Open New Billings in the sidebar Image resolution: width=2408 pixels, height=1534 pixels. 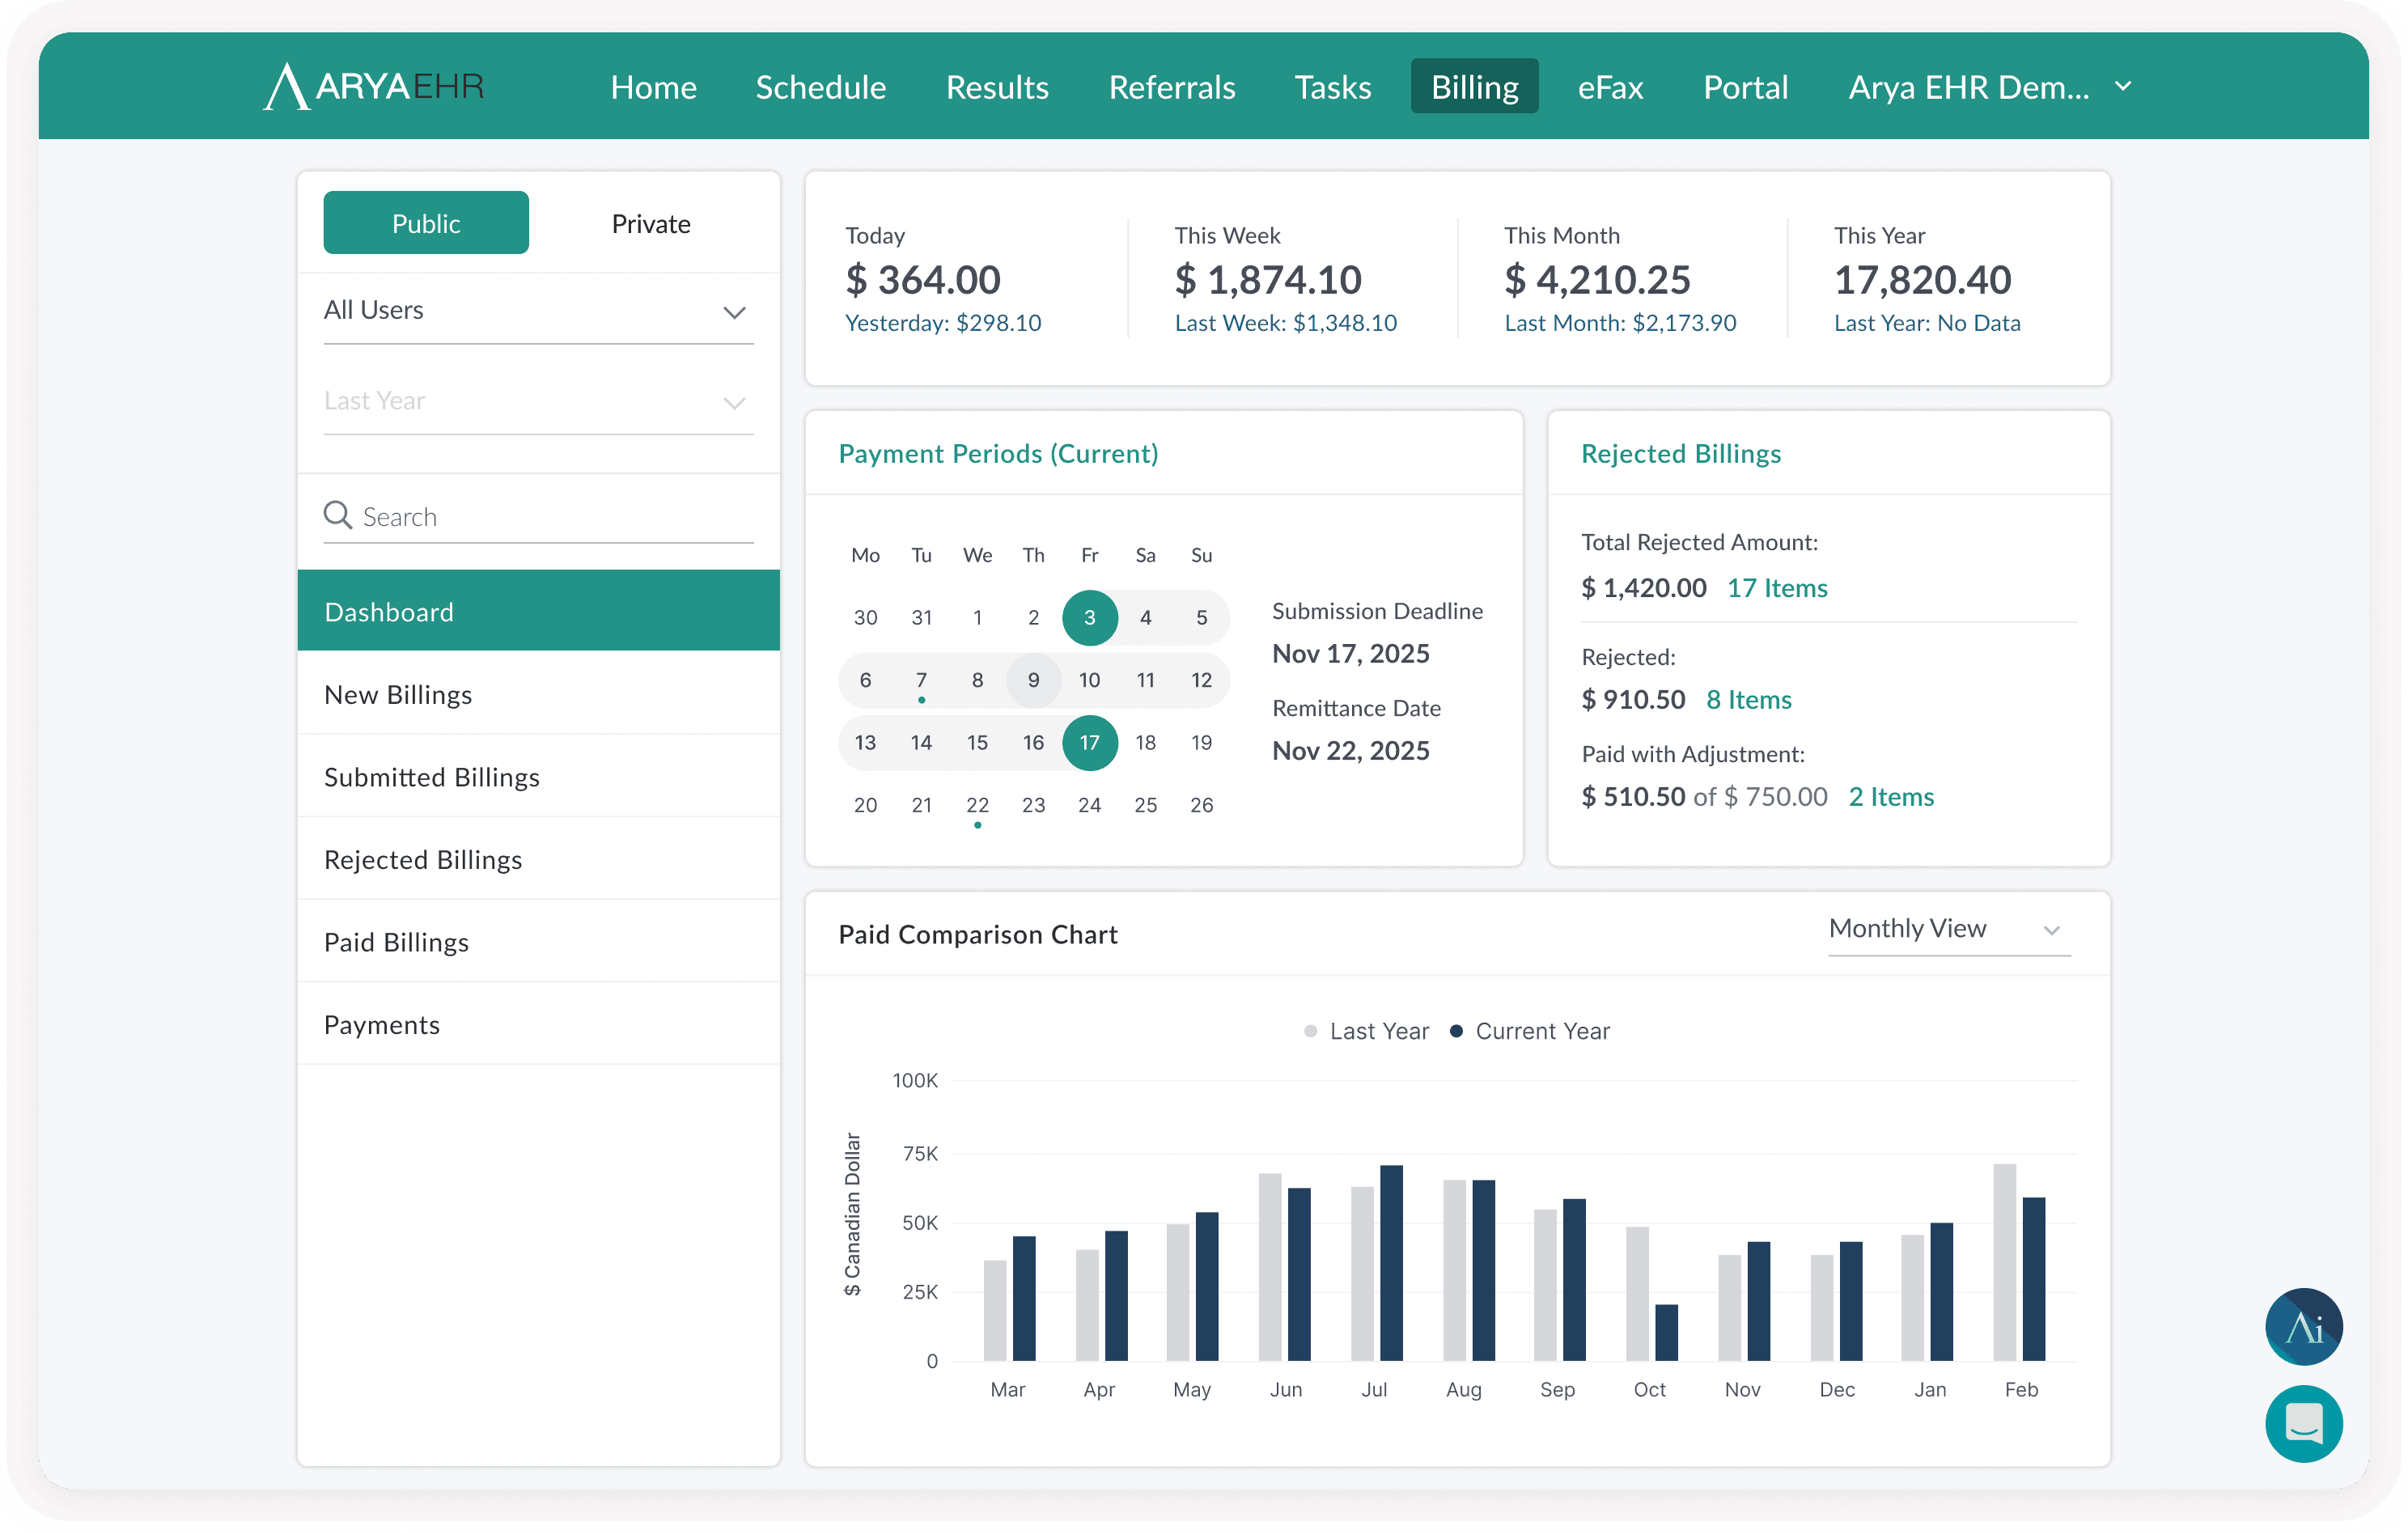(x=538, y=694)
